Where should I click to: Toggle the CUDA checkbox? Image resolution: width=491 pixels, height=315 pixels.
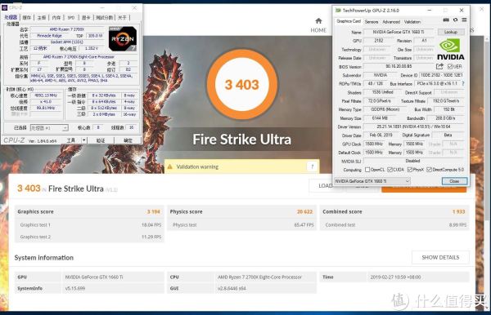[x=390, y=170]
